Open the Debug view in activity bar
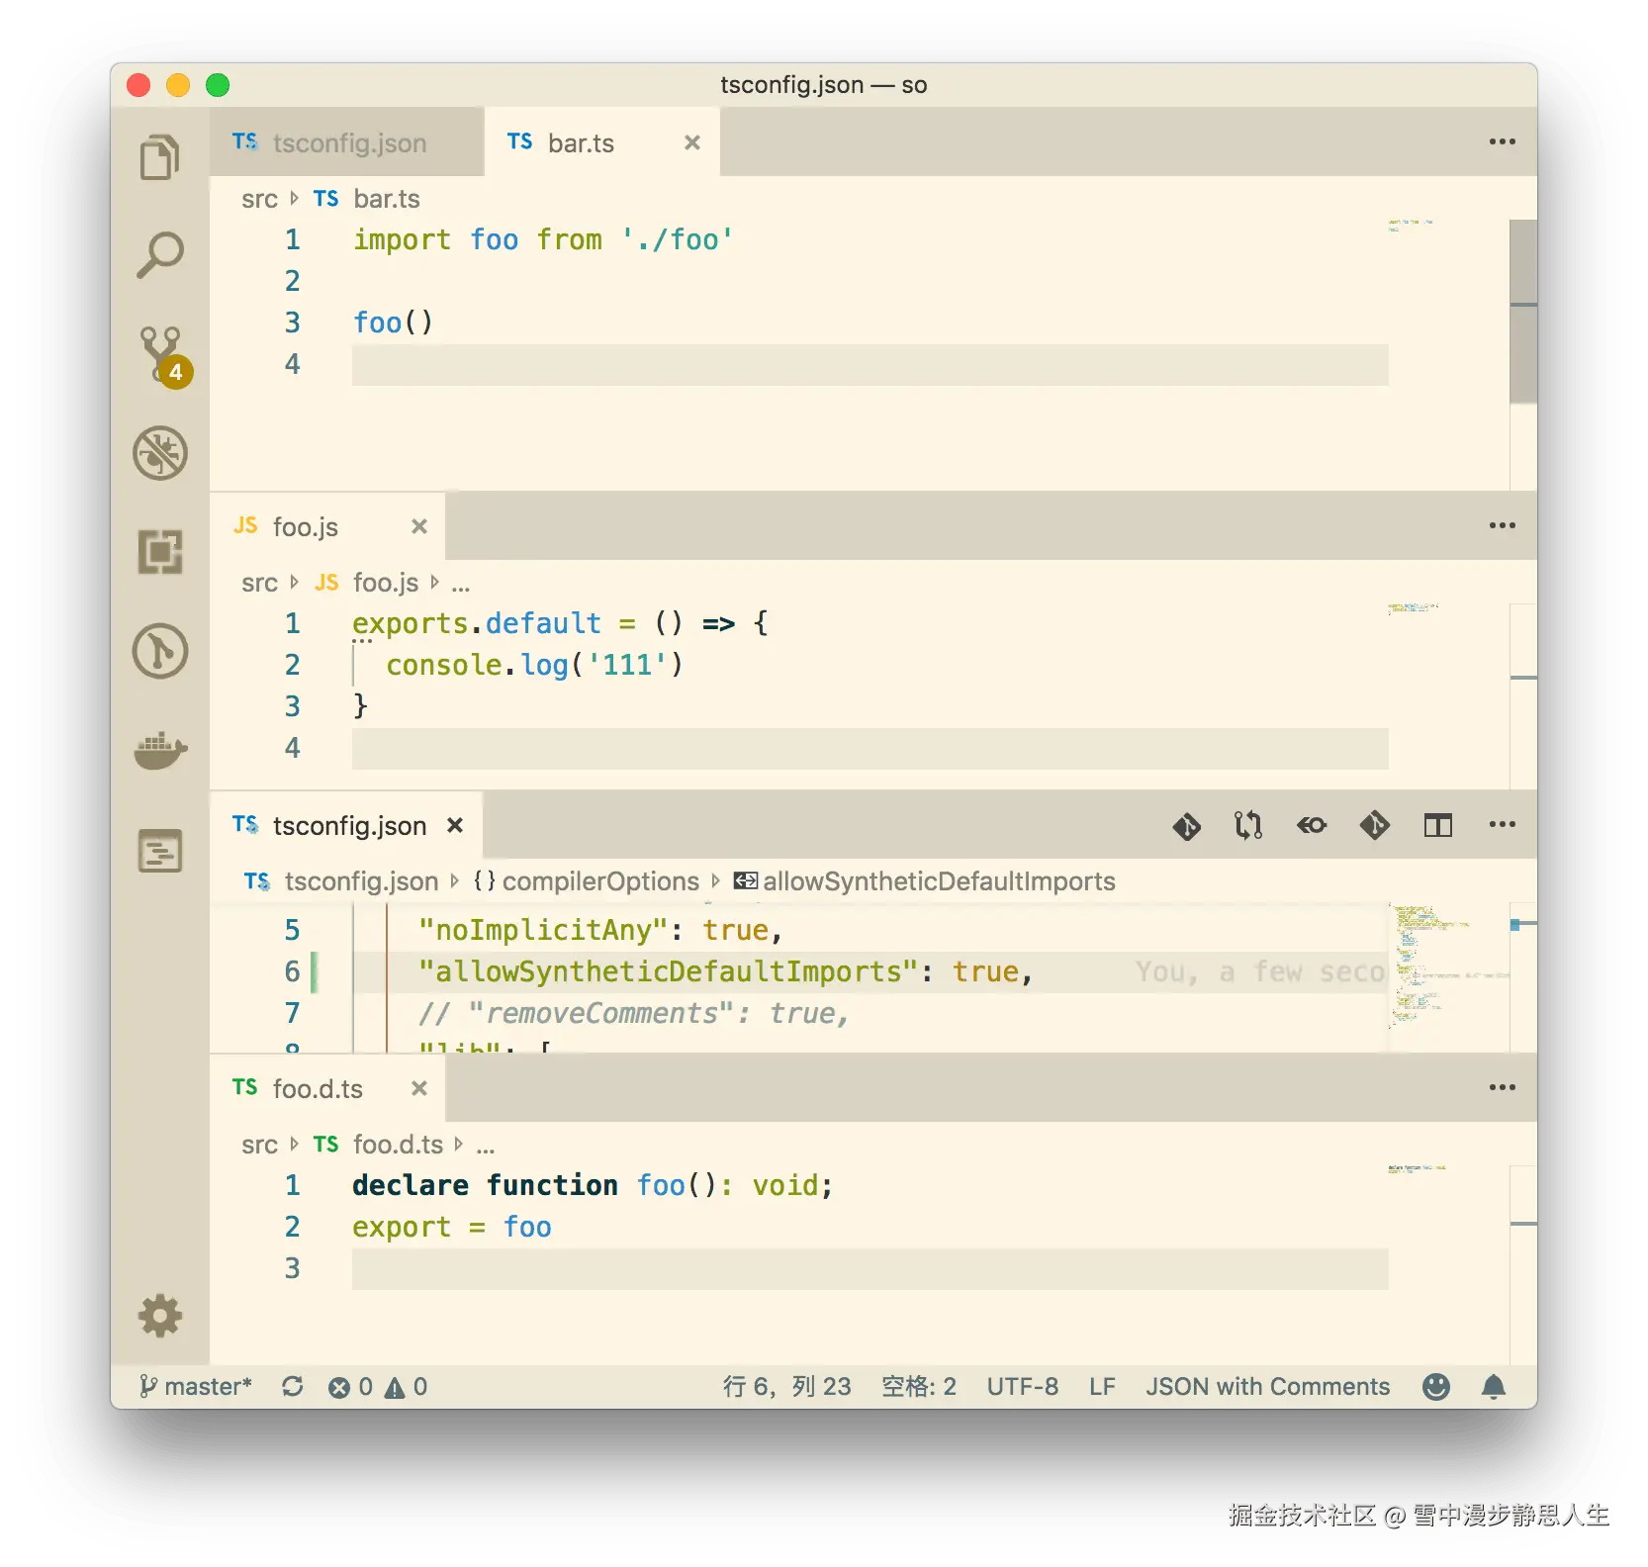 pyautogui.click(x=159, y=453)
